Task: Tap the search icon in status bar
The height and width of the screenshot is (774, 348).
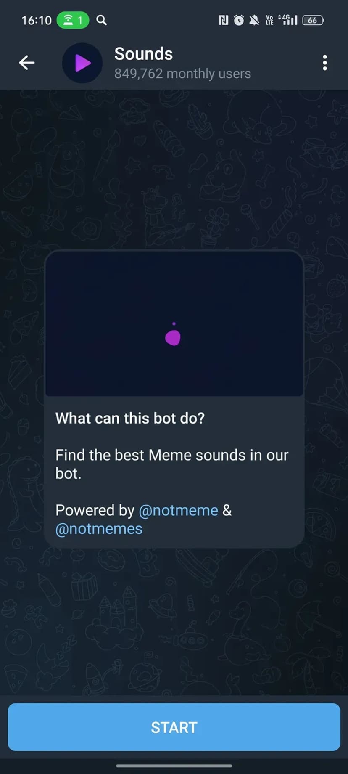Action: pos(101,20)
